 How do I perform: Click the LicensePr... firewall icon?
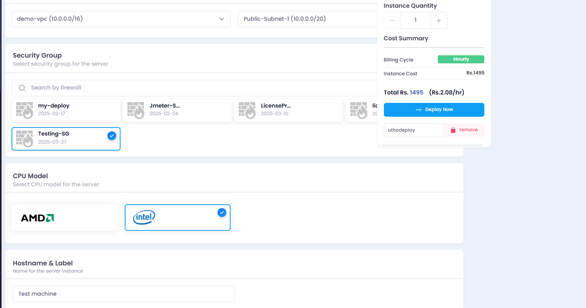pos(247,110)
